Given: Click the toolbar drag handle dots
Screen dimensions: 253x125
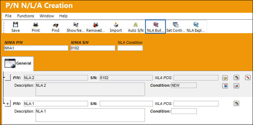Looking at the screenshot, I should (x=4, y=27).
